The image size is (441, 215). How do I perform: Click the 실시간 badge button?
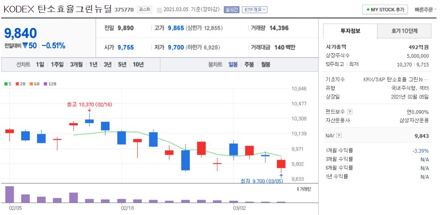(232, 9)
